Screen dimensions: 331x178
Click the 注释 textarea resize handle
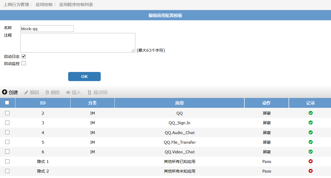click(x=133, y=50)
